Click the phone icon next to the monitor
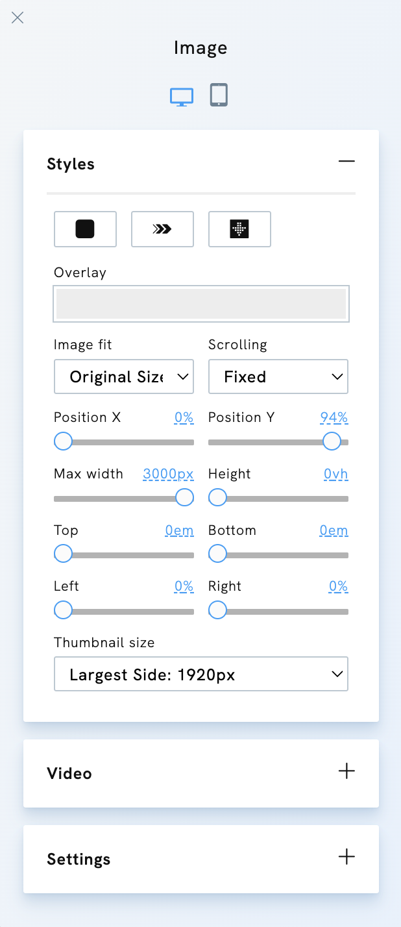 219,94
